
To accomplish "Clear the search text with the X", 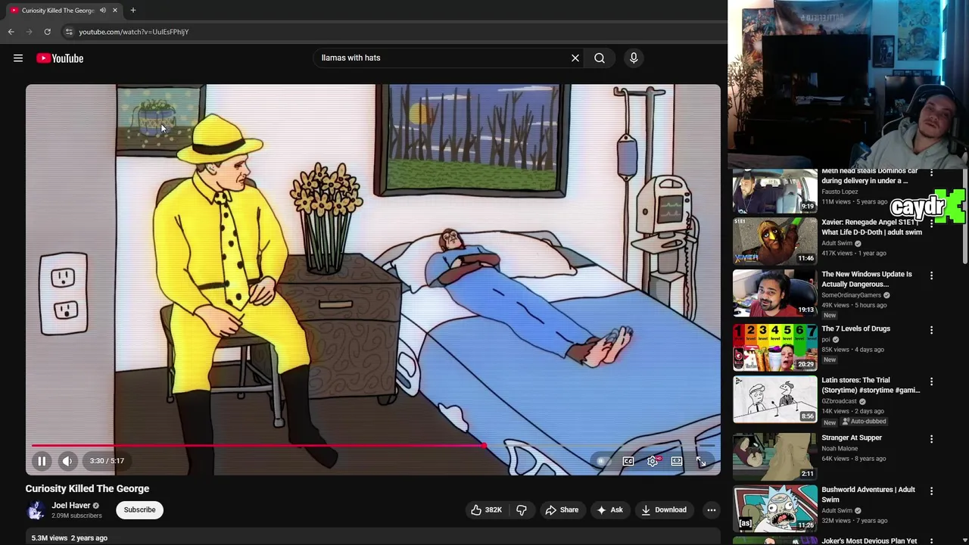I will pyautogui.click(x=575, y=58).
